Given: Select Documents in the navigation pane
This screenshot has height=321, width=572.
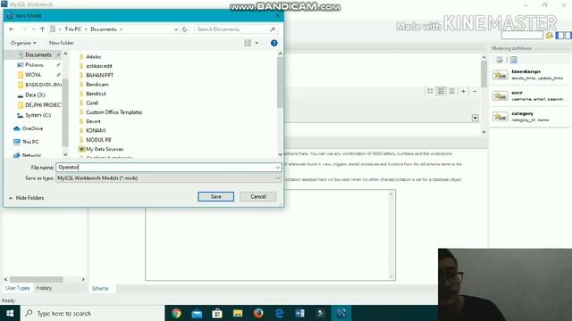Looking at the screenshot, I should 38,54.
